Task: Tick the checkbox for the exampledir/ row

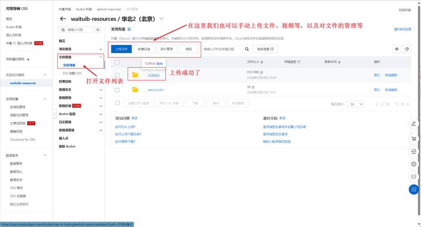Action: pyautogui.click(x=117, y=90)
